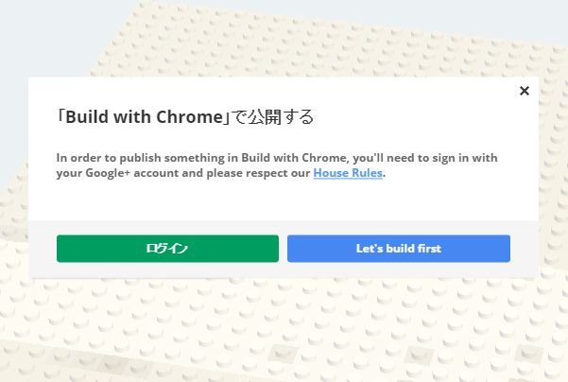Choose the blue Let's build first button
This screenshot has height=382, width=568.
point(399,249)
